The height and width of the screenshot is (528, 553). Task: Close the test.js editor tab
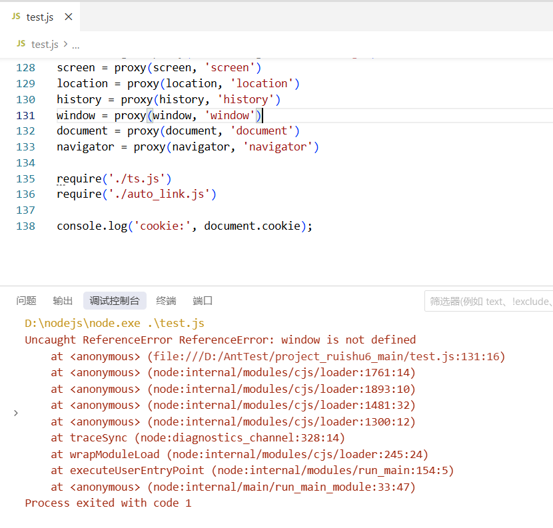69,17
